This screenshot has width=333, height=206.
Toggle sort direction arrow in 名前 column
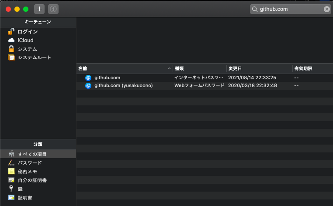coord(169,68)
